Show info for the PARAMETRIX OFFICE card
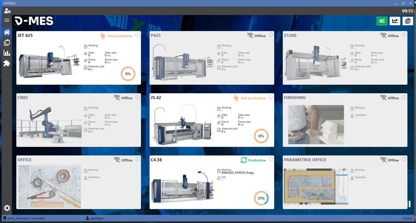Image resolution: width=416 pixels, height=223 pixels. [404, 159]
